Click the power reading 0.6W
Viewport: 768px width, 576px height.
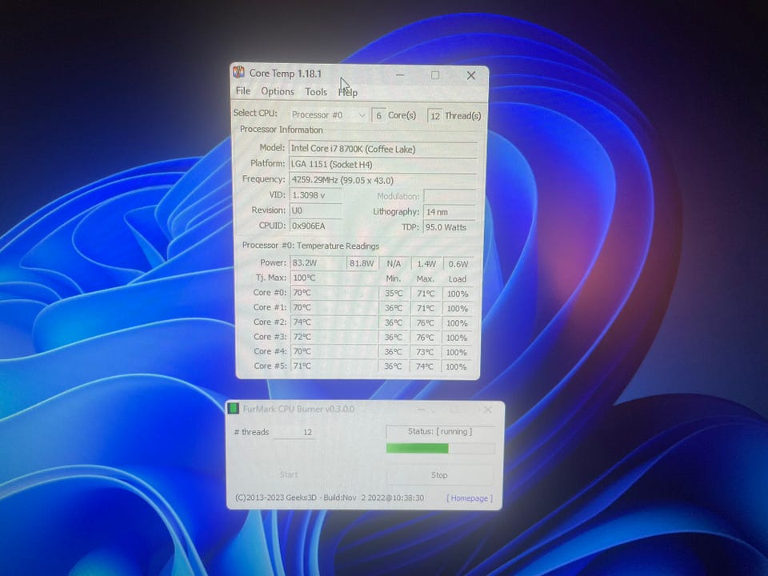(458, 263)
